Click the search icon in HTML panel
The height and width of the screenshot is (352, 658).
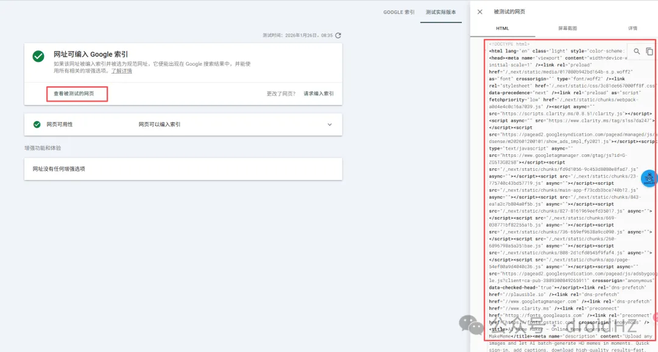pyautogui.click(x=637, y=52)
